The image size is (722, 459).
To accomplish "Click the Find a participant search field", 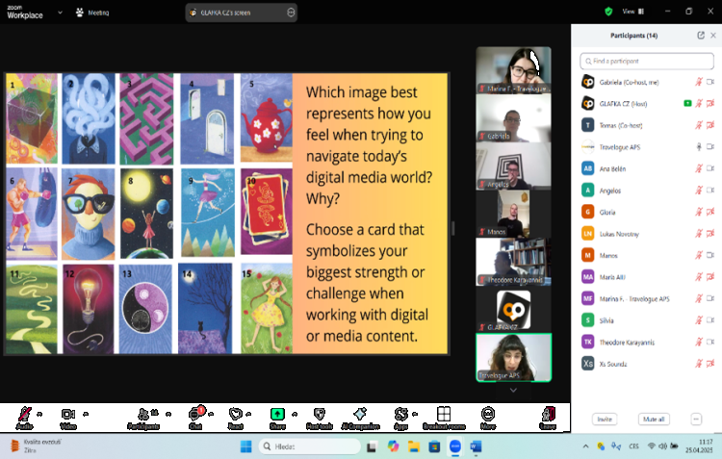I will pyautogui.click(x=647, y=61).
